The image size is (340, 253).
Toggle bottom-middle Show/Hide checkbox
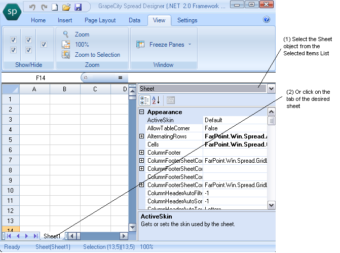(28, 50)
